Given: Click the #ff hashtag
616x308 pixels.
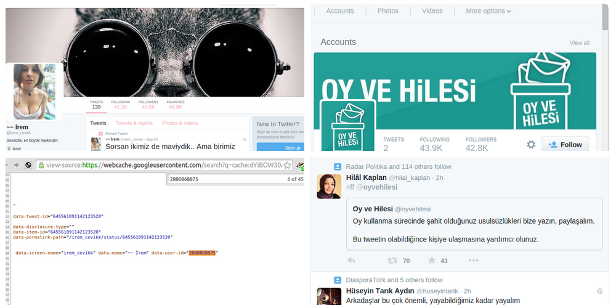Looking at the screenshot, I should click(x=350, y=187).
